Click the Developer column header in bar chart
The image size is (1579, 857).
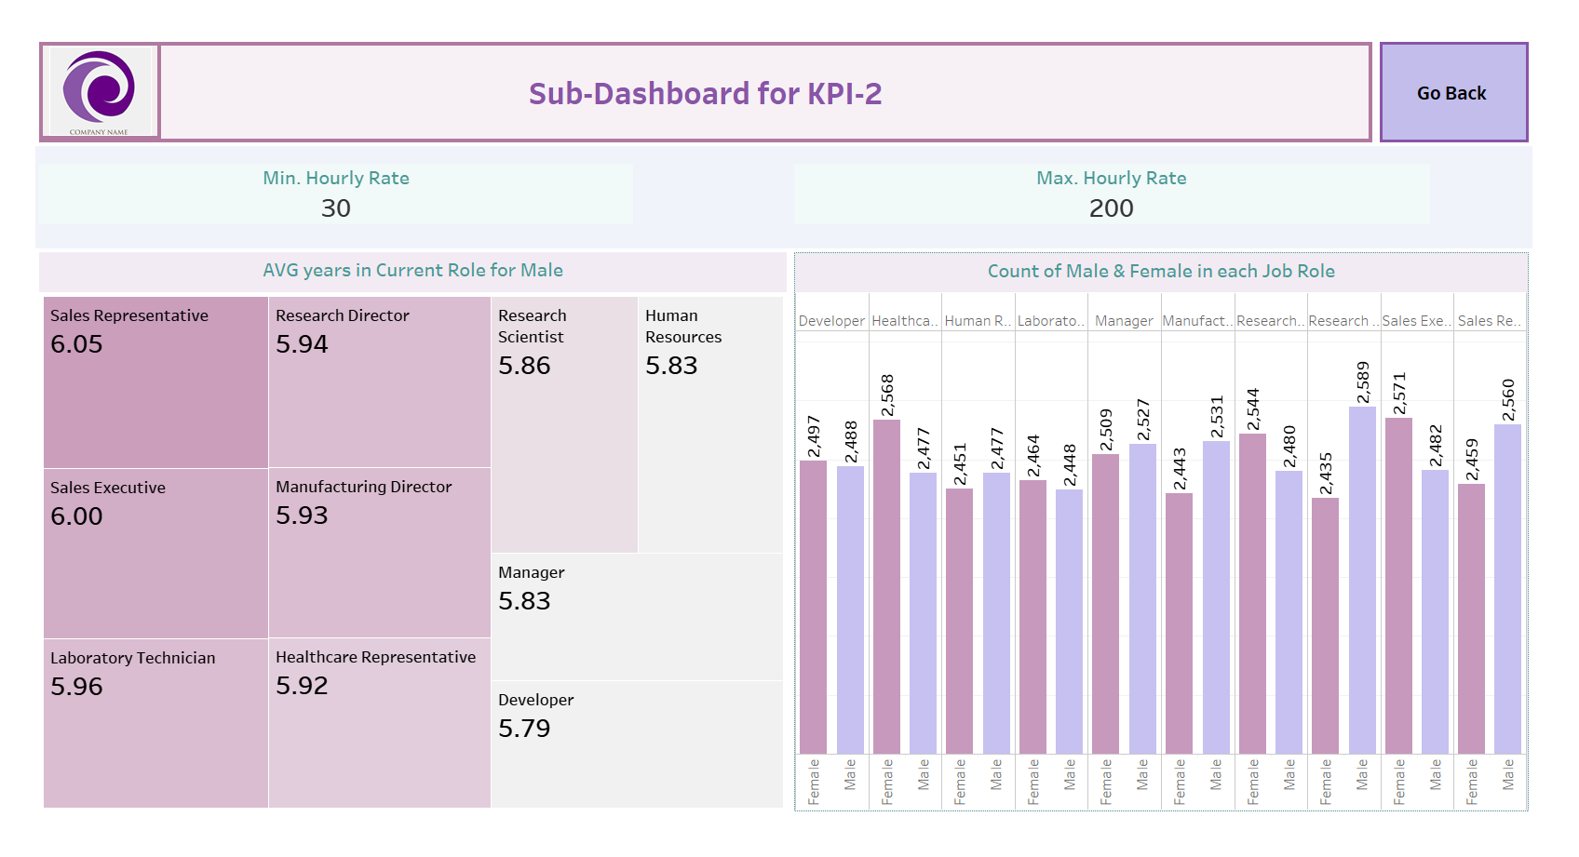pos(831,320)
